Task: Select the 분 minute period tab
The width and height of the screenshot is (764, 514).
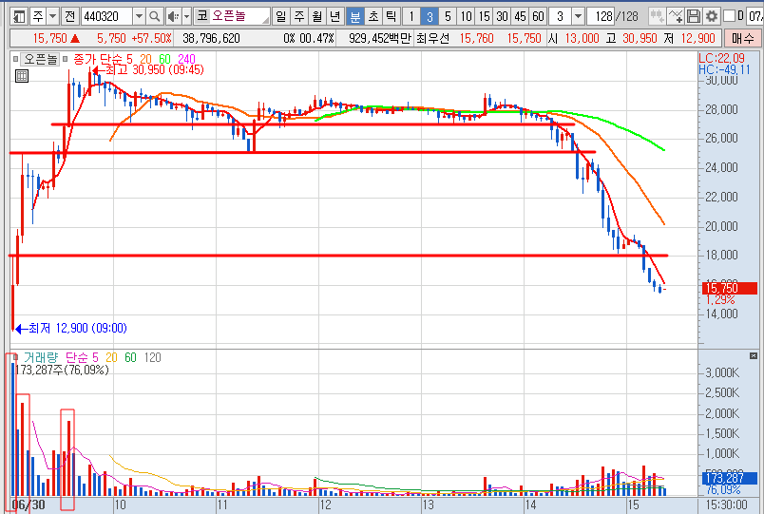Action: tap(355, 16)
